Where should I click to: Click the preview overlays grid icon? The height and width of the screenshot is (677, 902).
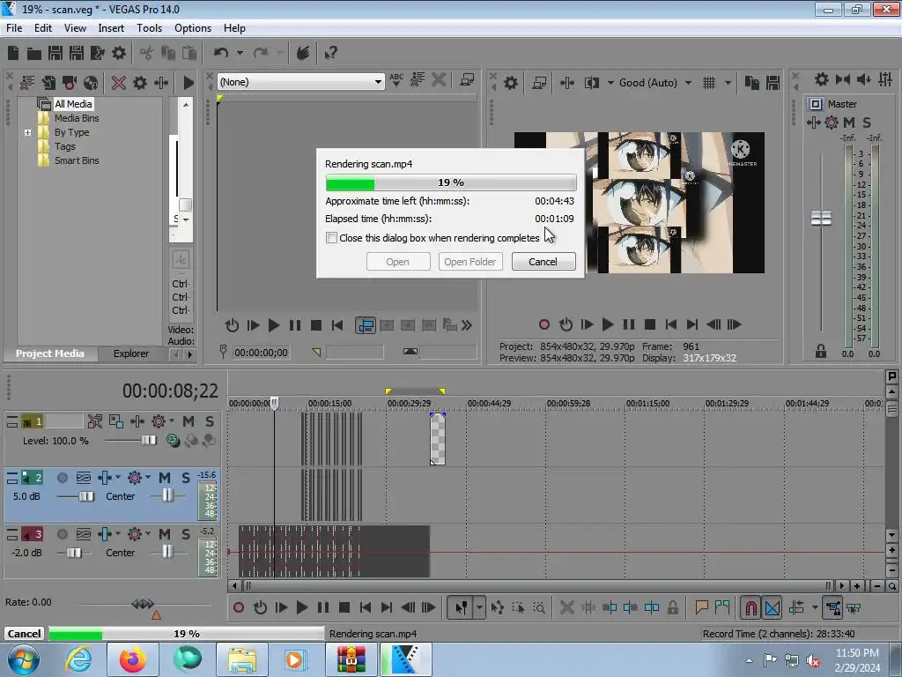[x=709, y=83]
